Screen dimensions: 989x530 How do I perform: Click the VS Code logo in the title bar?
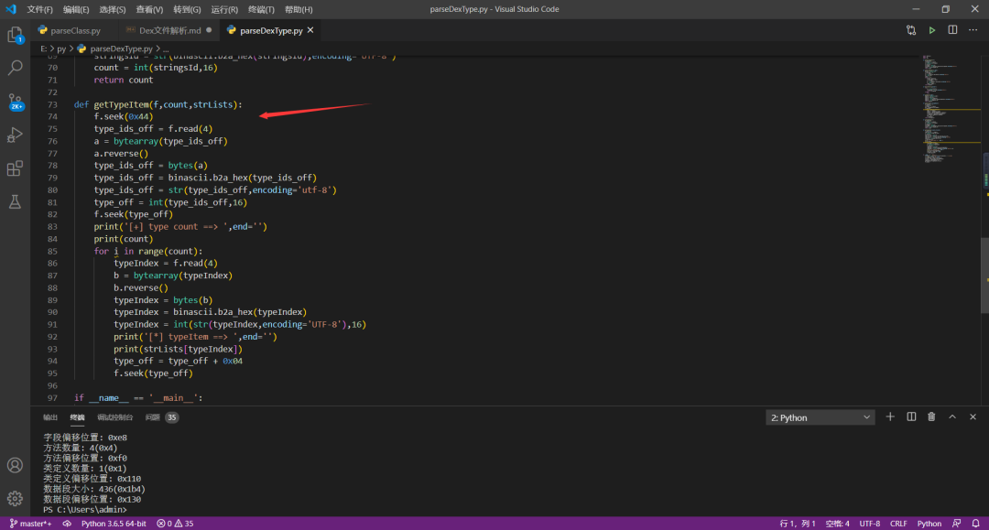coord(11,9)
